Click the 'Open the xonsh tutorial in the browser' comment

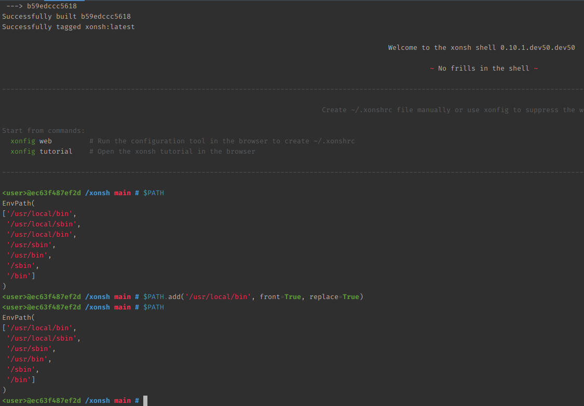pyautogui.click(x=172, y=152)
